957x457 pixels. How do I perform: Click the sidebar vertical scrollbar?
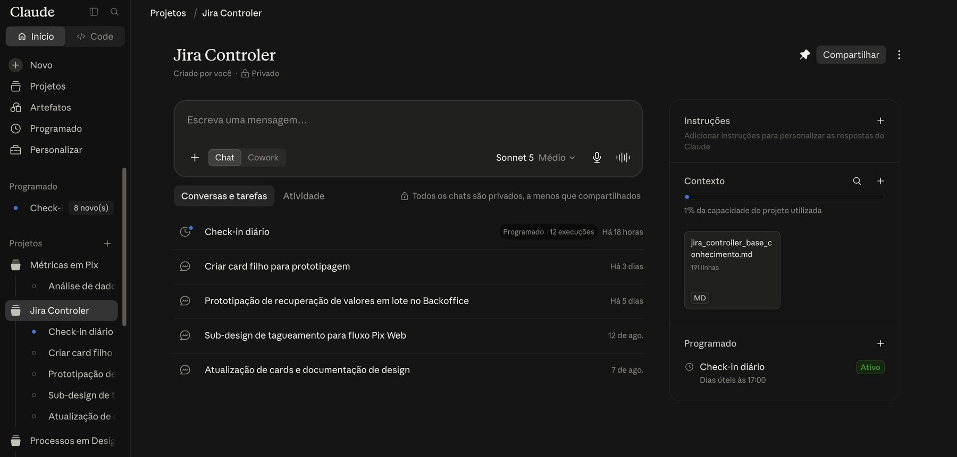(124, 247)
